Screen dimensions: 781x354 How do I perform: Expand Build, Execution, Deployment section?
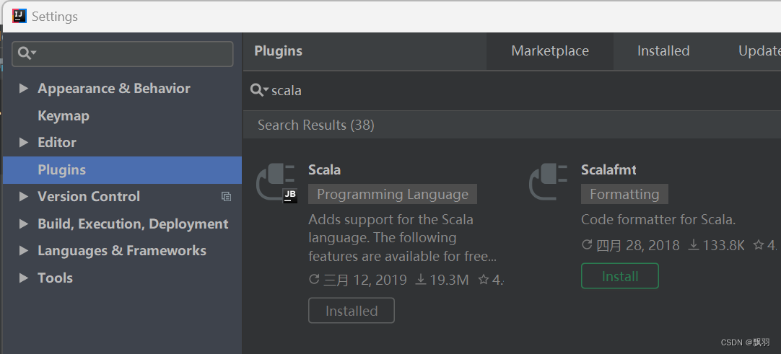23,224
